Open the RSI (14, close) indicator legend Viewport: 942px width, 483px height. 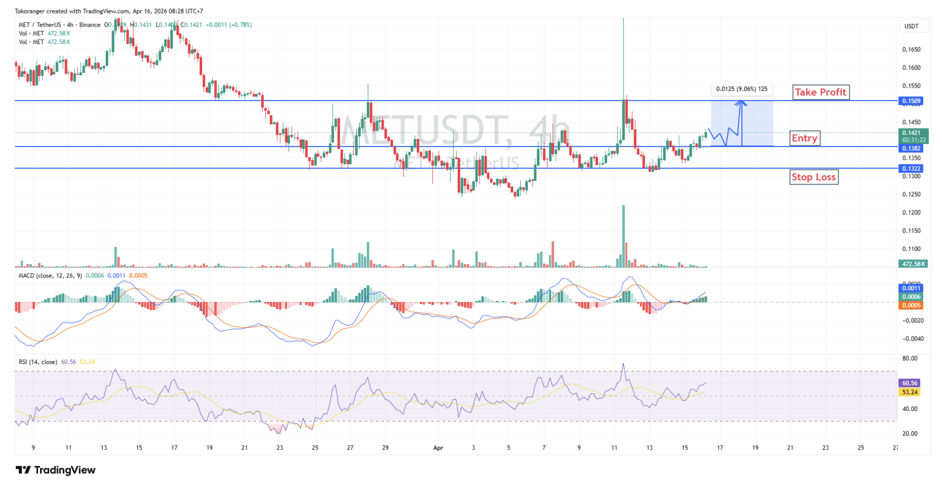pyautogui.click(x=38, y=362)
